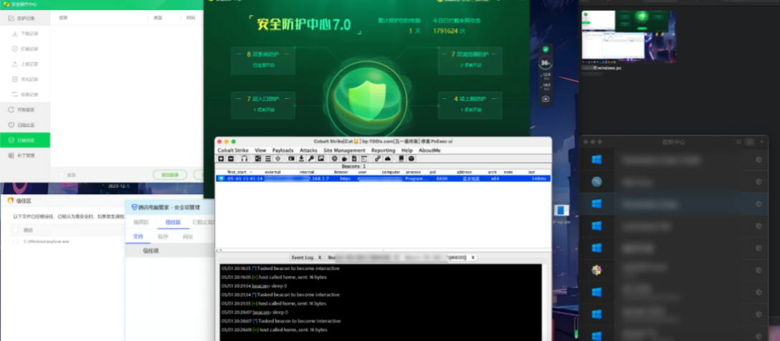Click the cloud manage web server icon

tap(388, 158)
